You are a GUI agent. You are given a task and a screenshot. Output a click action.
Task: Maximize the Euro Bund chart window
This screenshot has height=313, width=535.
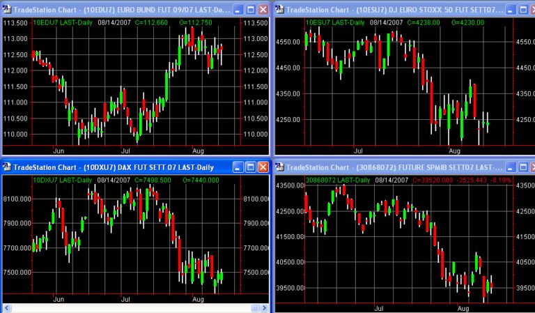[x=249, y=10]
